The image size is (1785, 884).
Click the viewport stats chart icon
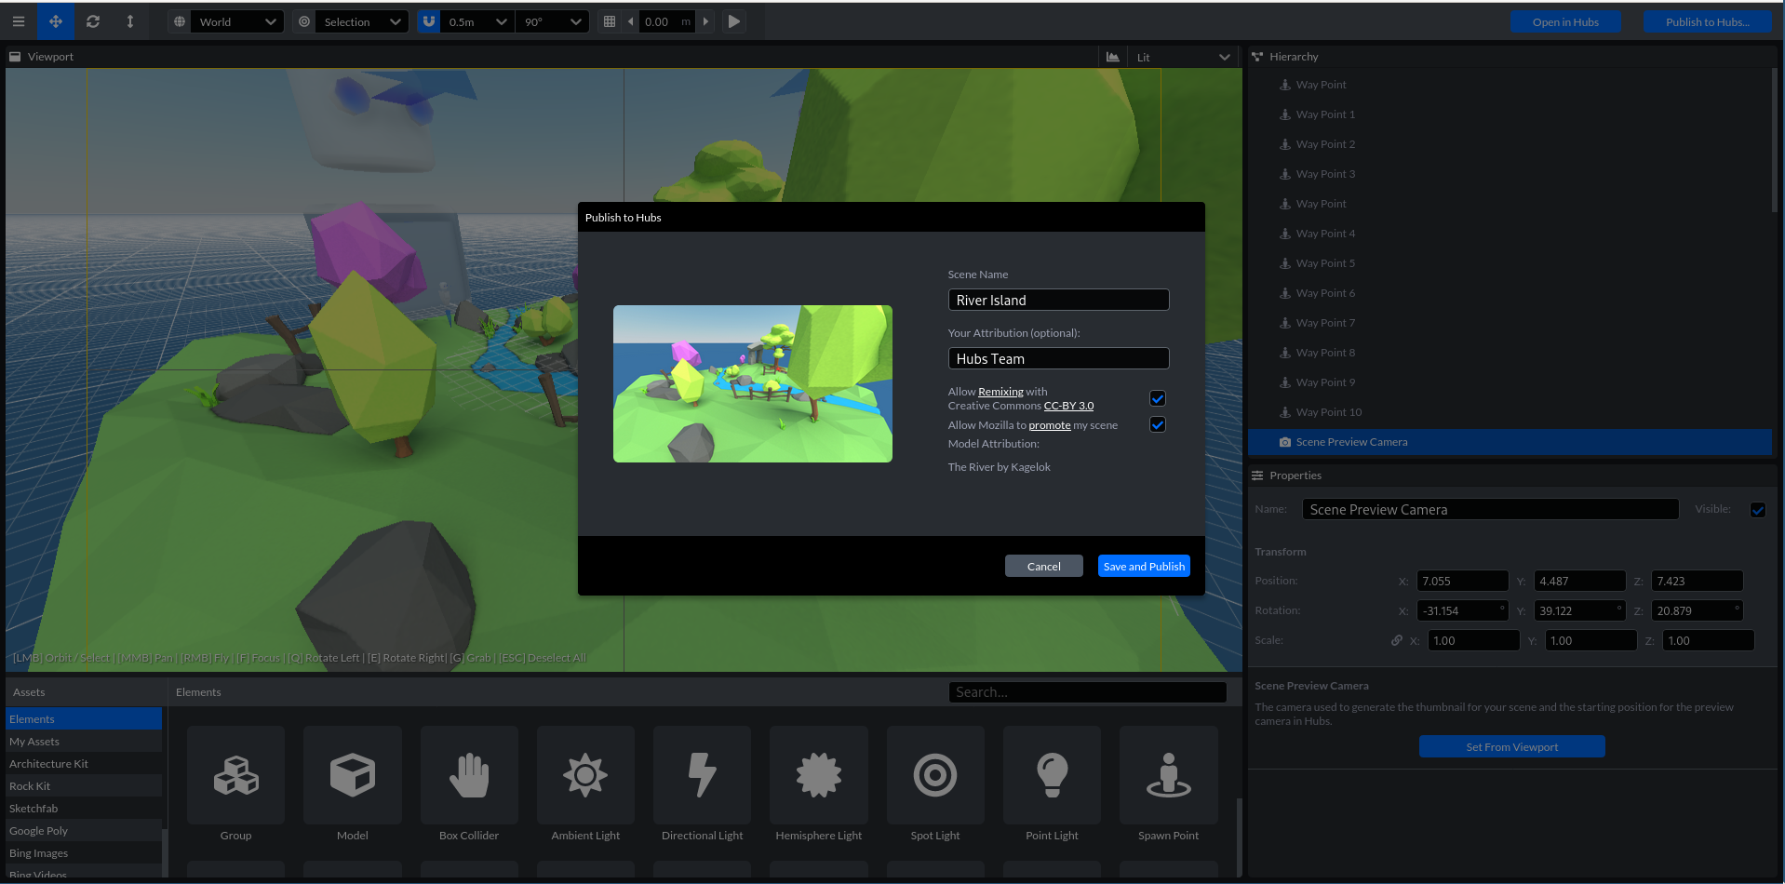1113,57
